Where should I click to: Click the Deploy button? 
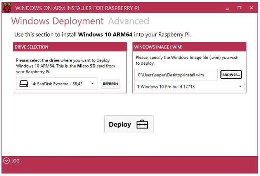(129, 124)
